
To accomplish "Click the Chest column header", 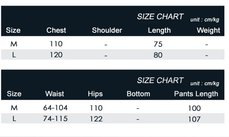I will [56, 30].
